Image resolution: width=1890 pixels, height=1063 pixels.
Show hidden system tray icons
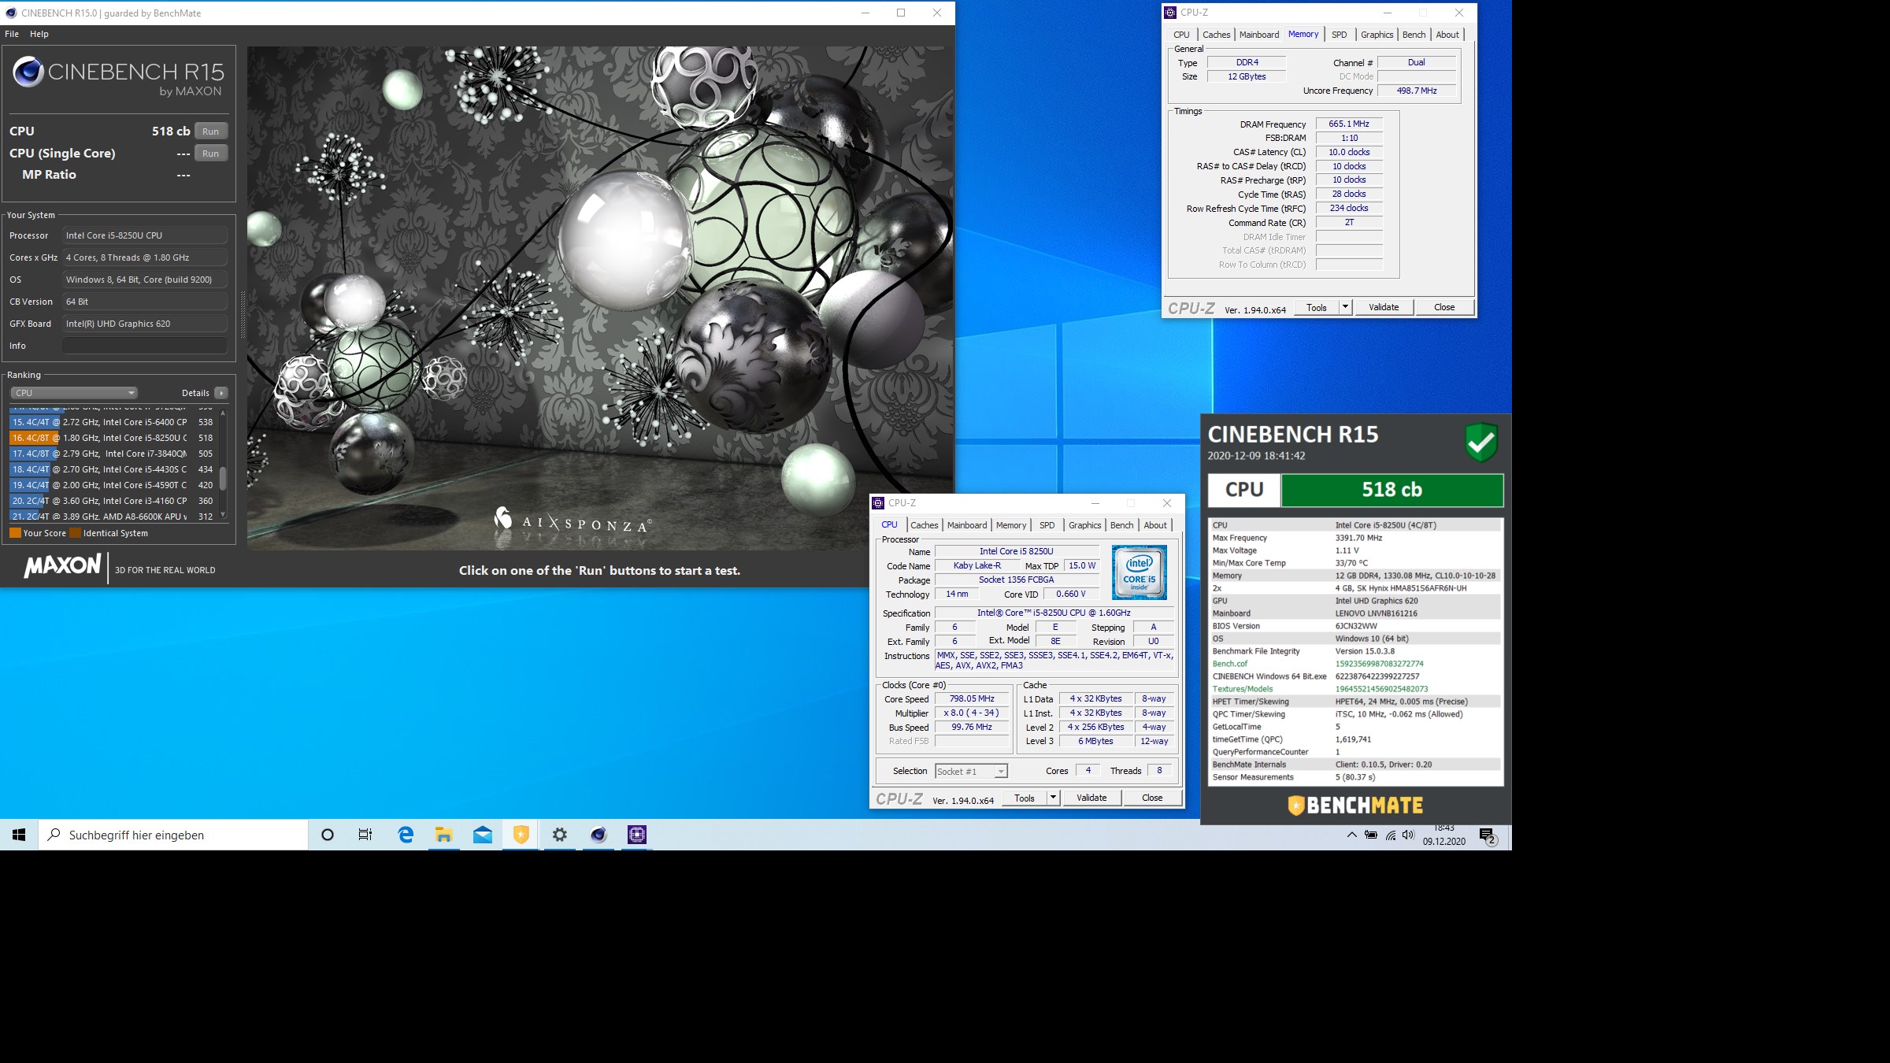pos(1351,835)
